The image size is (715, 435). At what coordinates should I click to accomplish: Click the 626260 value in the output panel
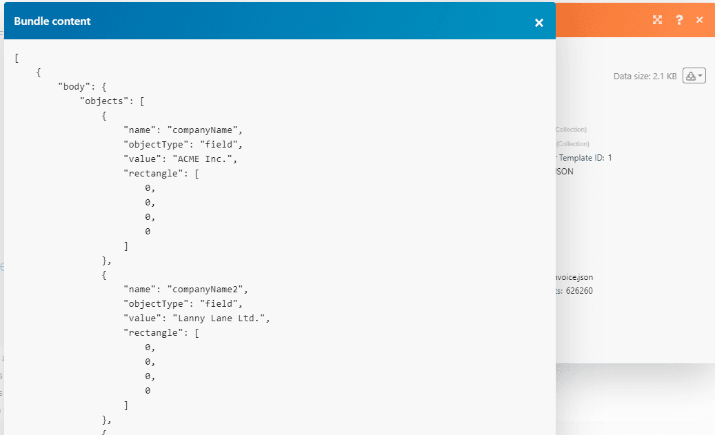578,291
